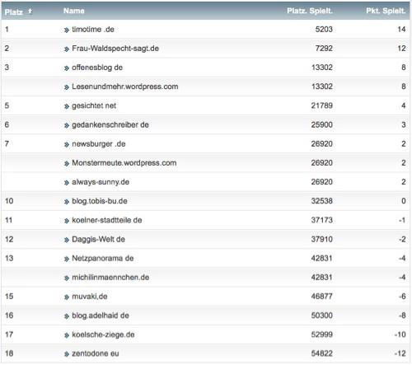The image size is (412, 365).
Task: Click the arrow icon before Lesenundmehr.wordpress.com
Action: pyautogui.click(x=67, y=87)
